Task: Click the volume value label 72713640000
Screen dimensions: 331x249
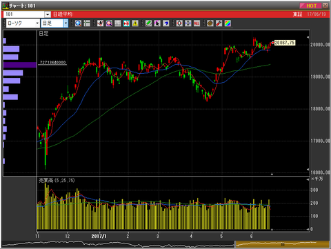Action: coord(52,62)
